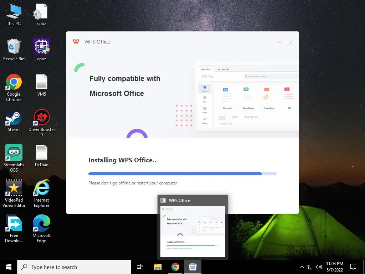365x274 pixels.
Task: Click the Installing WPS Office heading
Action: tap(122, 160)
